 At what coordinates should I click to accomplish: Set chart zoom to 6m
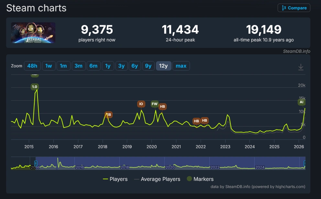pos(93,66)
